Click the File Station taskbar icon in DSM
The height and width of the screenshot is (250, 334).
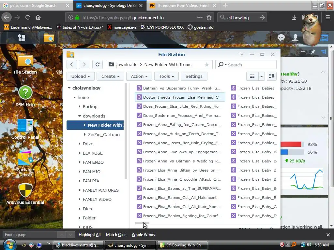click(49, 38)
